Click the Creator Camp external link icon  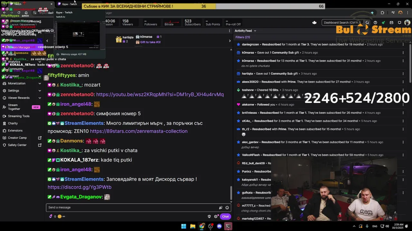pyautogui.click(x=40, y=138)
